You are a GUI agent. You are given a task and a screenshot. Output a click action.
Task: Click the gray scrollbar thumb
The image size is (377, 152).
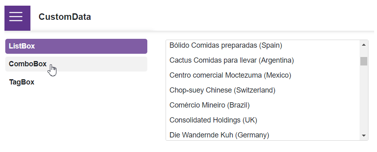tap(364, 61)
